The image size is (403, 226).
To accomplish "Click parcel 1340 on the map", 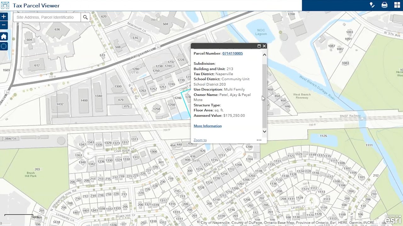I will (99, 96).
